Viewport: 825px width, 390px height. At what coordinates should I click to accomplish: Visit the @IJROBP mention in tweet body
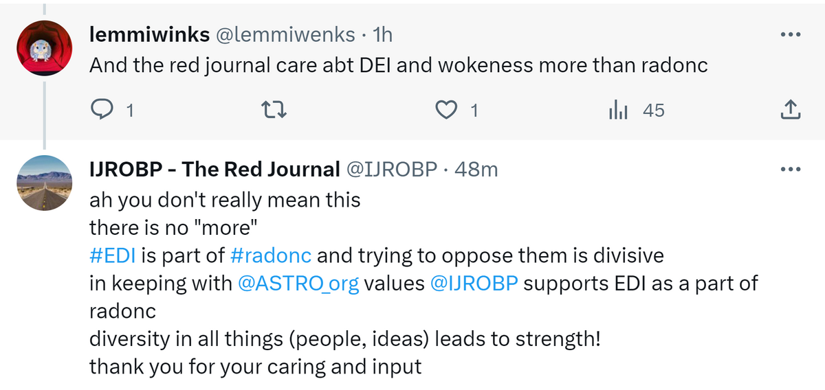pyautogui.click(x=474, y=284)
